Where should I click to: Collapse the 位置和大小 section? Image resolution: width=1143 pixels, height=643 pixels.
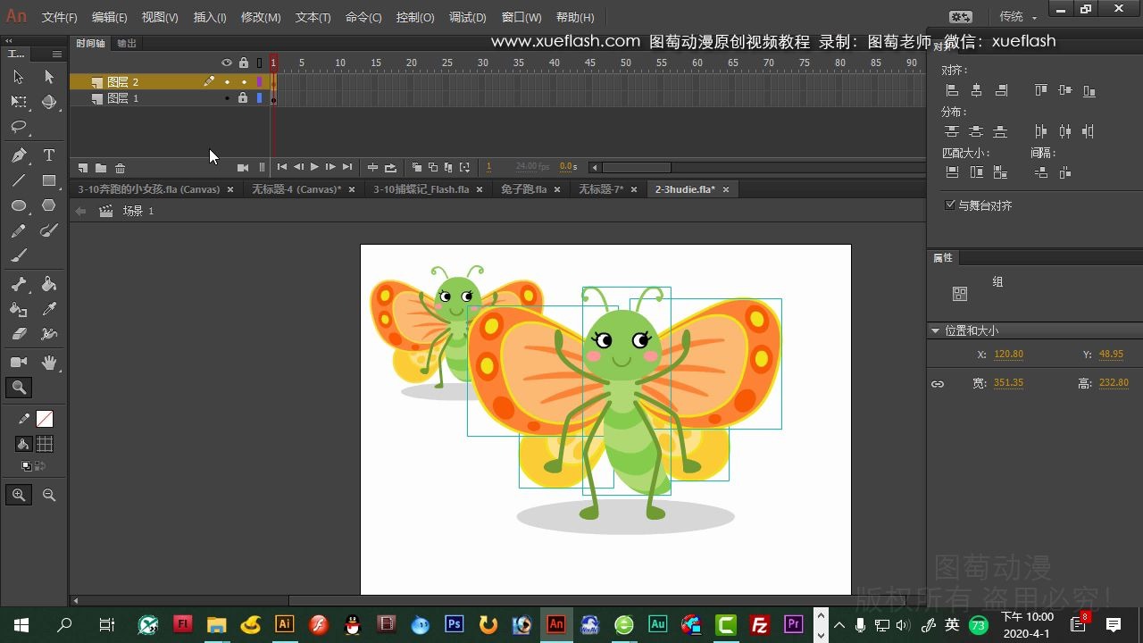(936, 330)
